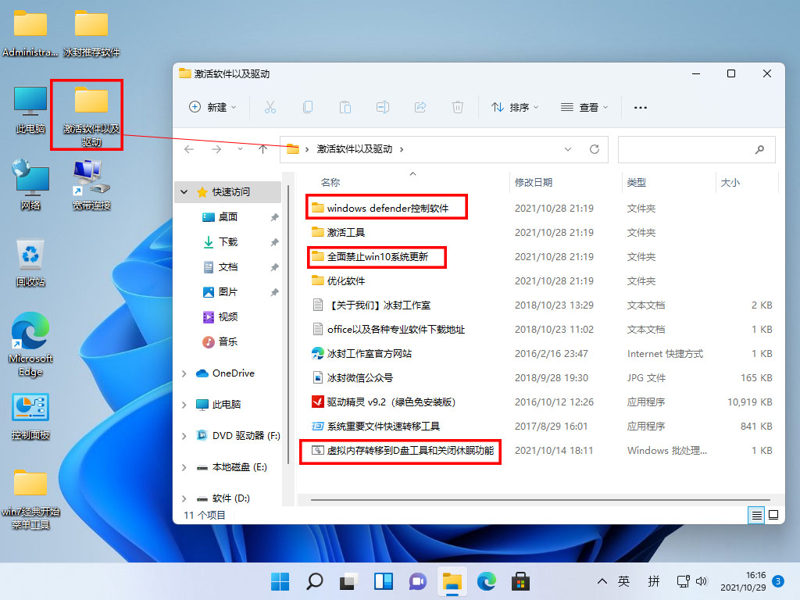
Task: Click Microsoft Edge icon on taskbar
Action: pyautogui.click(x=486, y=581)
